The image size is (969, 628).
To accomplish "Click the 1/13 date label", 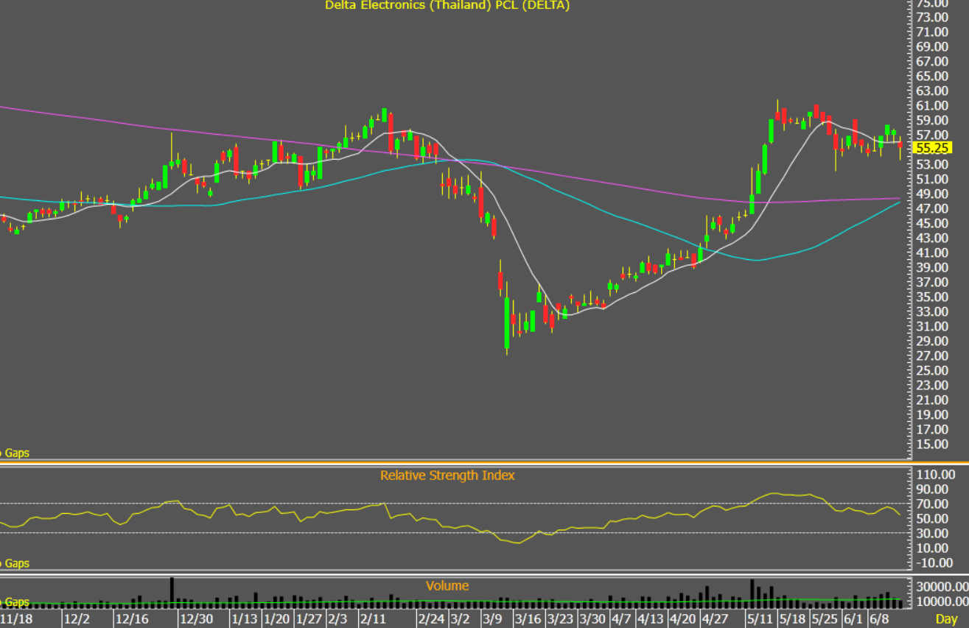I will (245, 618).
